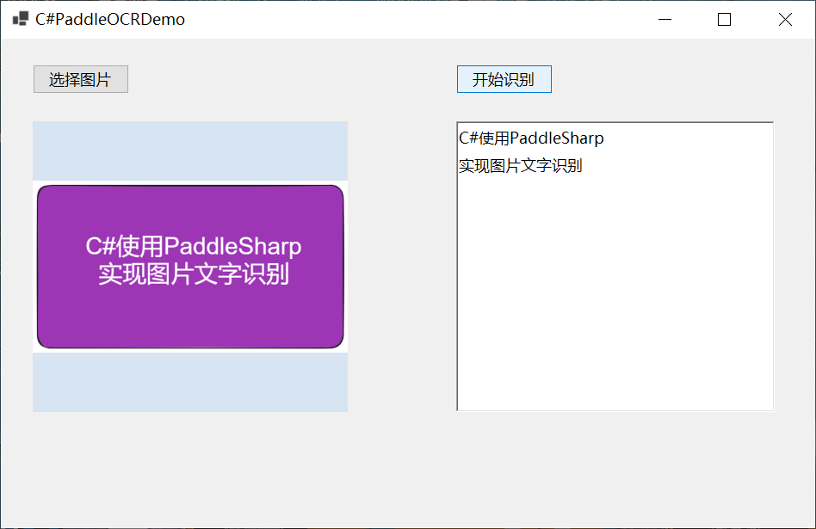The width and height of the screenshot is (816, 529).
Task: Click the app icon in title bar
Action: [21, 19]
